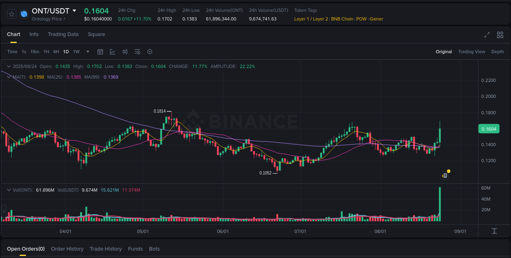Toggle the favorite star for ONT/USDT

pos(11,14)
